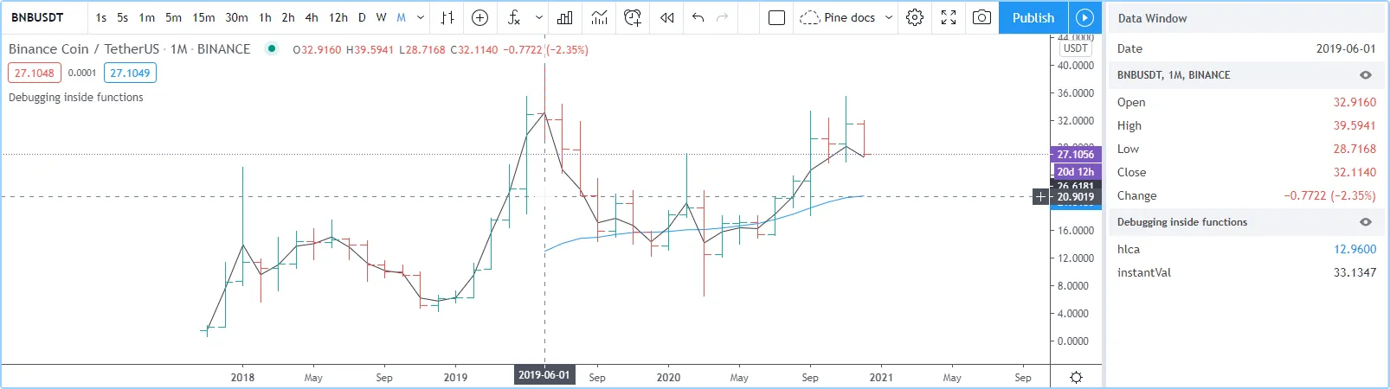Open chart settings gear in toolbar
This screenshot has height=389, width=1390.
(x=915, y=17)
